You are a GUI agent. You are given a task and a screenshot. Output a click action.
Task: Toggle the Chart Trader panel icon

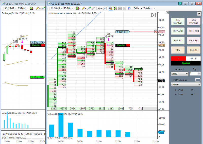[111, 8]
